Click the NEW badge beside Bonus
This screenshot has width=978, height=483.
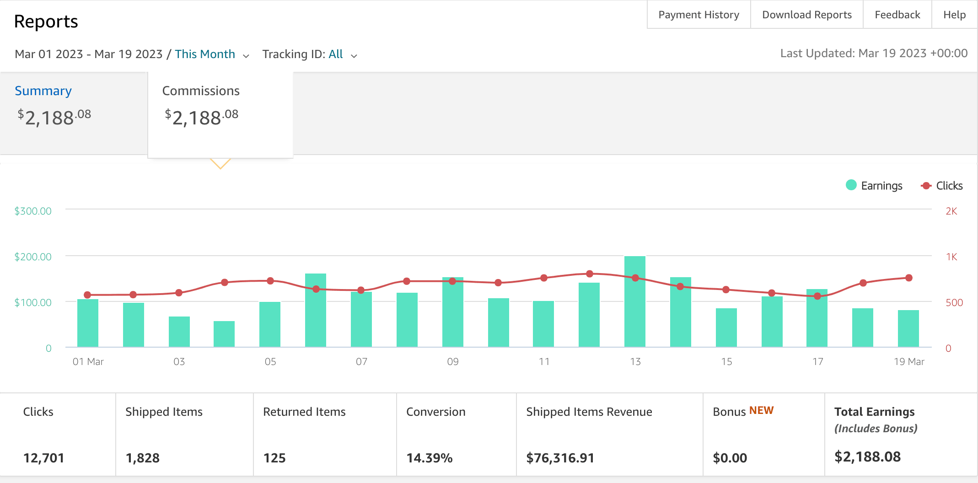click(x=761, y=410)
